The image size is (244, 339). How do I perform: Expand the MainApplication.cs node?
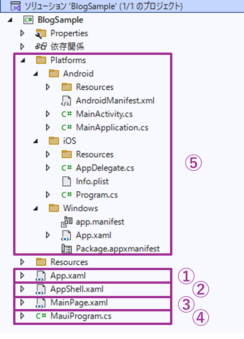pos(48,127)
